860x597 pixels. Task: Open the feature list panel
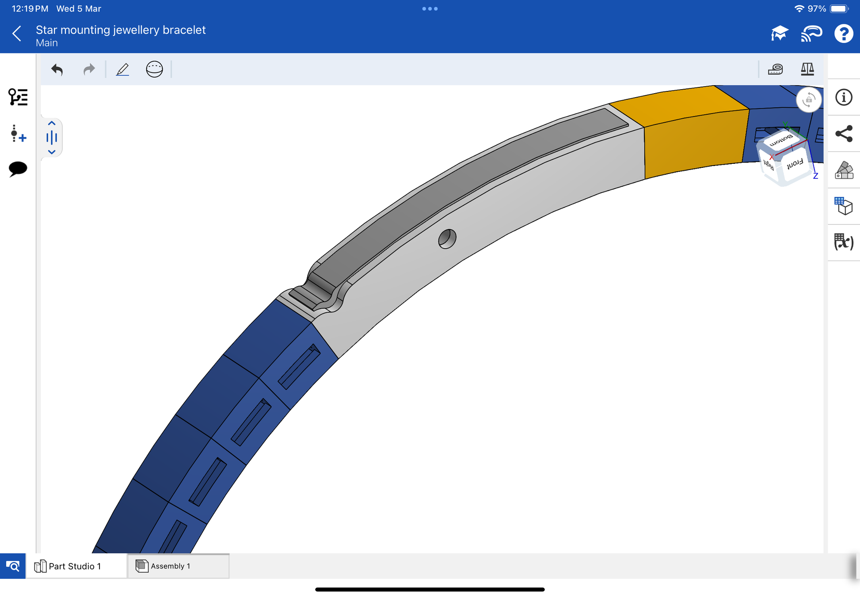[x=18, y=97]
